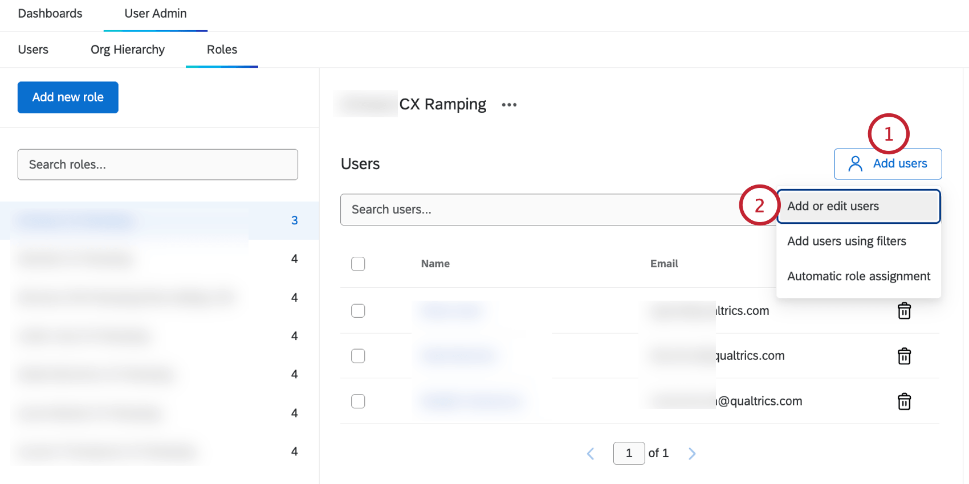Viewport: 969px width, 484px height.
Task: Open the second blurred user name link
Action: [x=457, y=356]
